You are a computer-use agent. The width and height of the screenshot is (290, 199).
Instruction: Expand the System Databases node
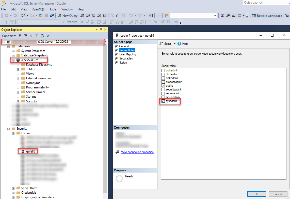pos(13,51)
